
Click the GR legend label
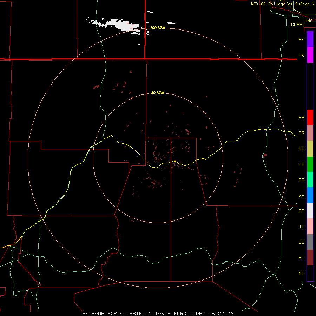pyautogui.click(x=301, y=133)
